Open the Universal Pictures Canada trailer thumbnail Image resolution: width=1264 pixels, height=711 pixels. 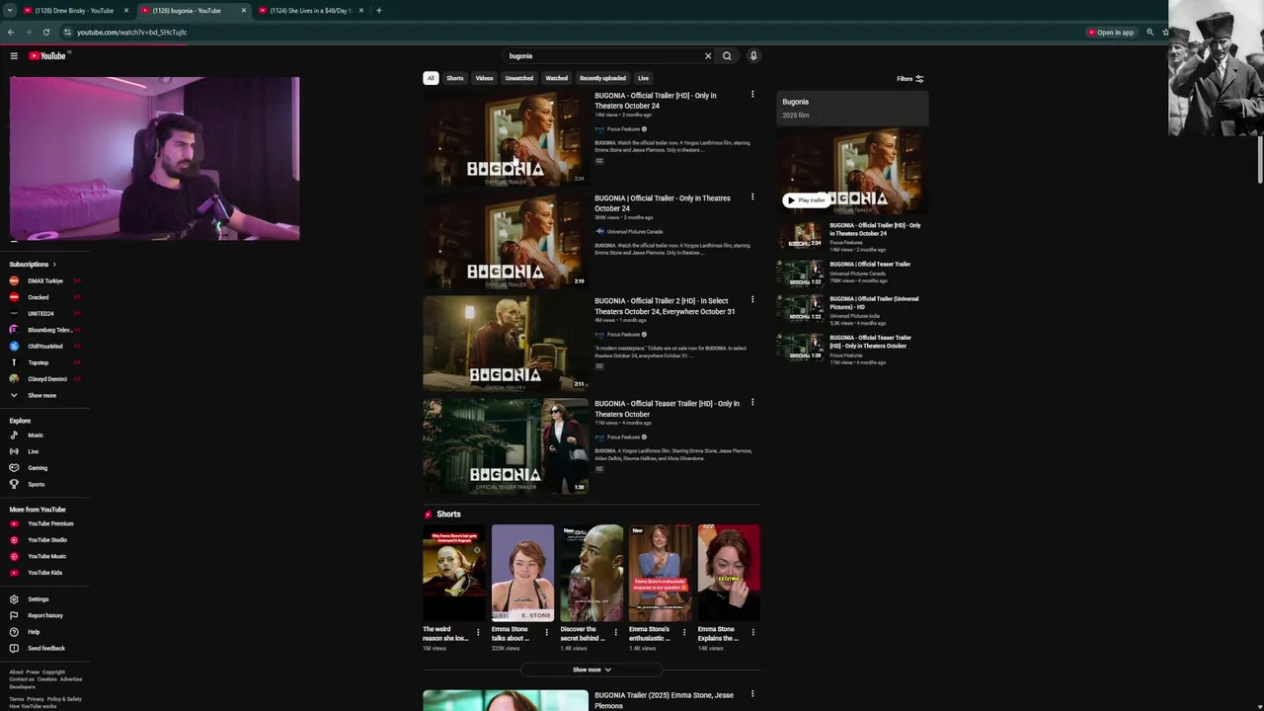click(x=506, y=241)
